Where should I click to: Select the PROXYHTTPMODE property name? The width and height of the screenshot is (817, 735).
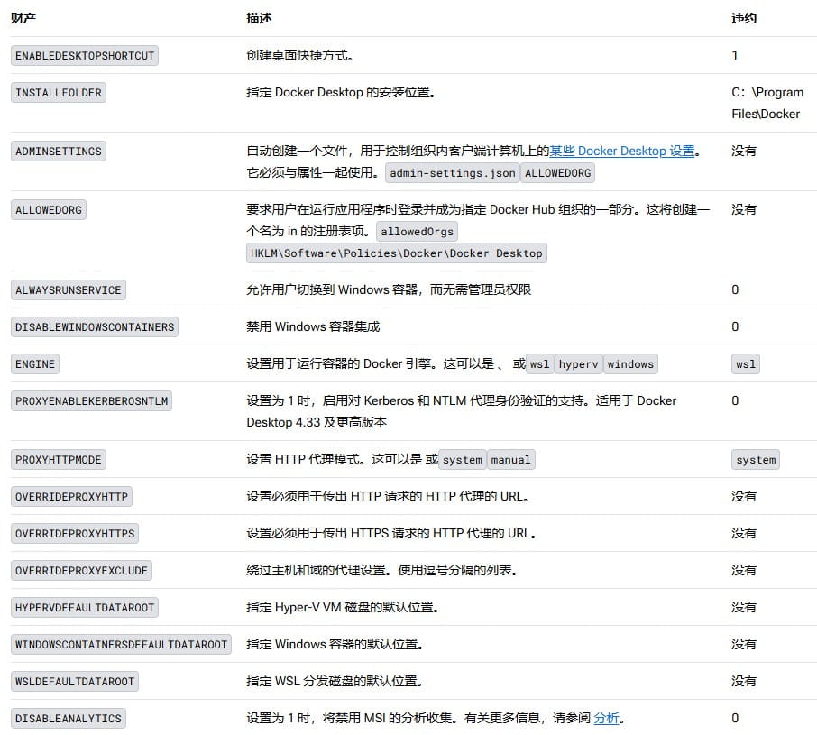[59, 461]
